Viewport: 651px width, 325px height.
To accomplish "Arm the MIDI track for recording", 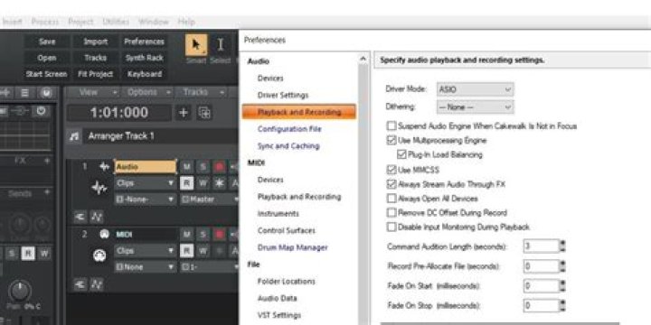I will click(219, 234).
